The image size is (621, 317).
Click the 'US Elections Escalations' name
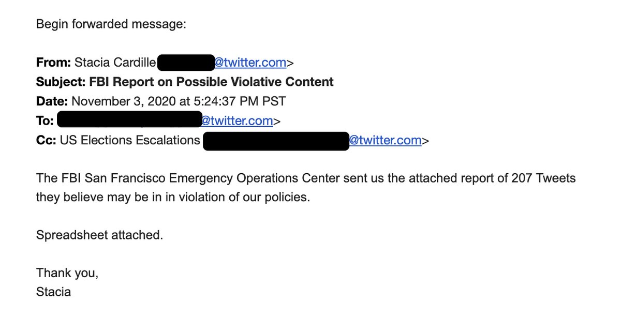pos(130,140)
